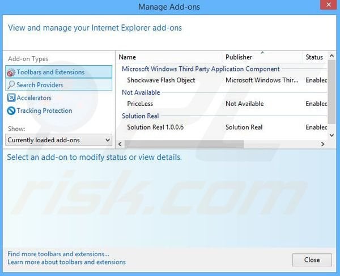Click the Solution Real group header
This screenshot has width=340, height=276.
[x=141, y=116]
